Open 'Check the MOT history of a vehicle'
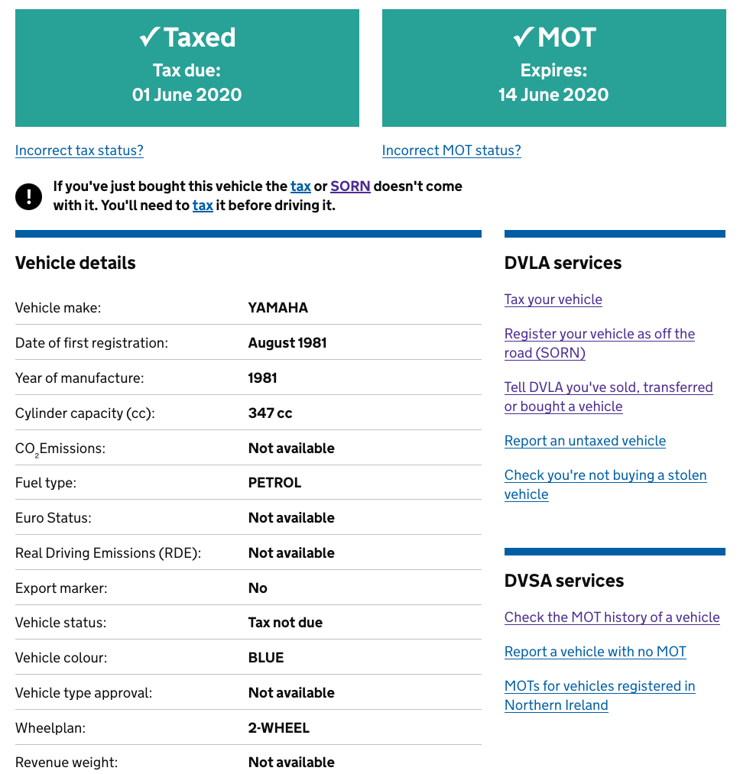This screenshot has width=740, height=774. [612, 617]
